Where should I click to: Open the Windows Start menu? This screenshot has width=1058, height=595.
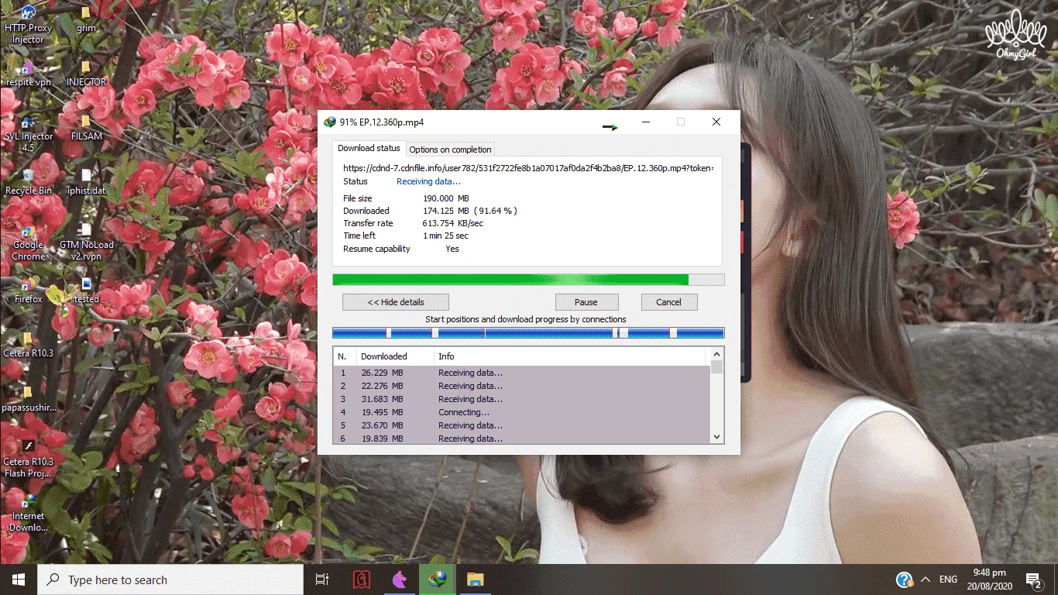tap(19, 580)
